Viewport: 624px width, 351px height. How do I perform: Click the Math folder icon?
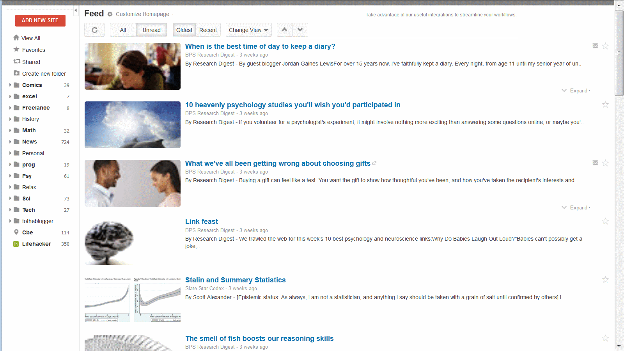pos(16,130)
